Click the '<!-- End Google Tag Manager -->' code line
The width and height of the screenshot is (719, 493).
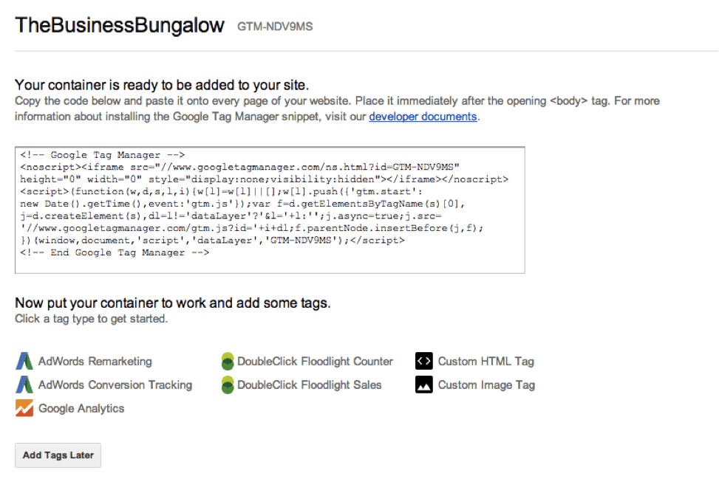coord(115,252)
